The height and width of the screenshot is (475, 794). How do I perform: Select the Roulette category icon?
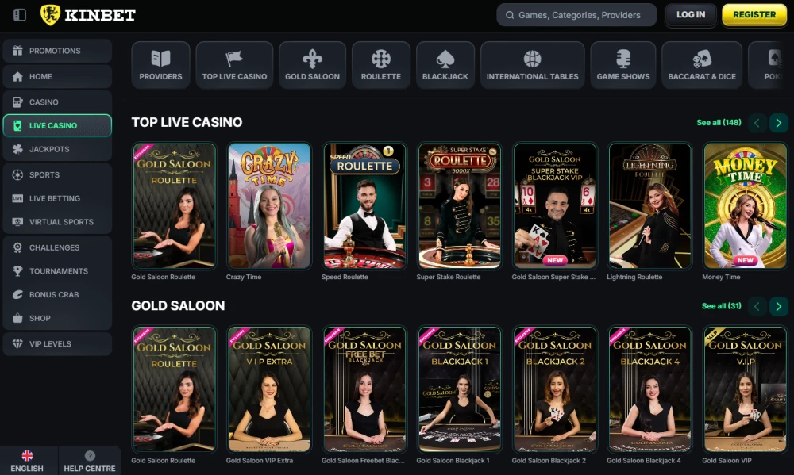(379, 58)
